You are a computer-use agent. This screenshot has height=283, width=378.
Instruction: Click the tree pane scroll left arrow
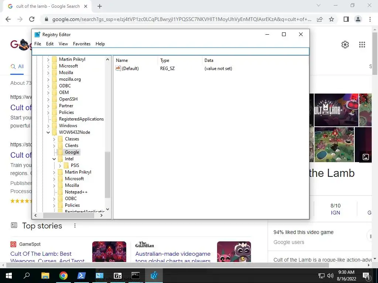(x=35, y=215)
